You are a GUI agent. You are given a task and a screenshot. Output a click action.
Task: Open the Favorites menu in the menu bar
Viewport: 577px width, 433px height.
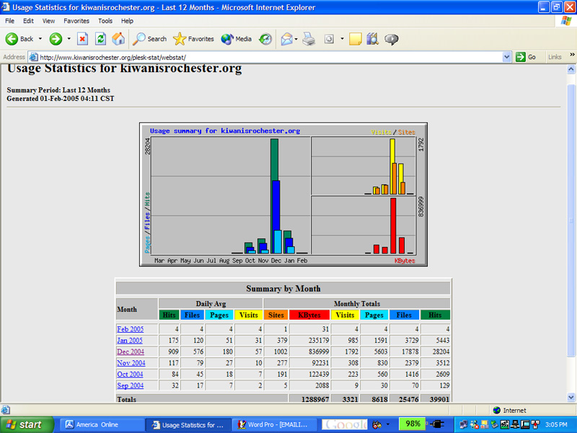76,21
